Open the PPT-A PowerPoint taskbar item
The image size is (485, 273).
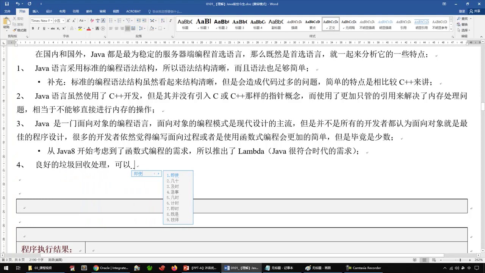click(200, 268)
